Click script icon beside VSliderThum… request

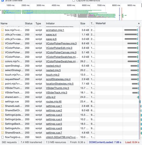tap(2, 88)
